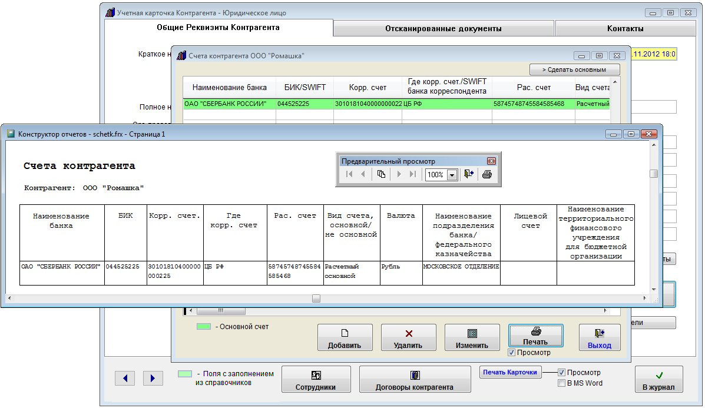The image size is (705, 408).
Task: Click the Удалить button with the red cross
Action: coord(408,339)
